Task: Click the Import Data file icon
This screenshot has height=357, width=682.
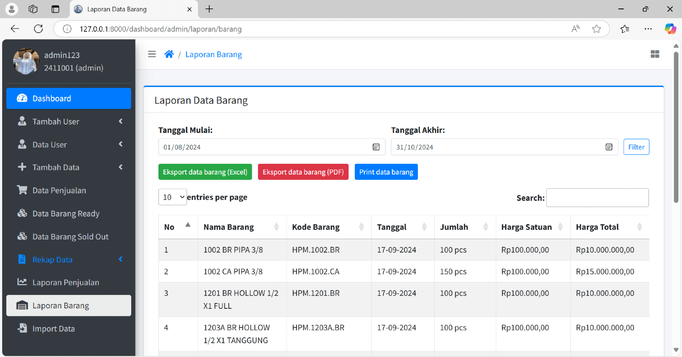Action: point(22,328)
